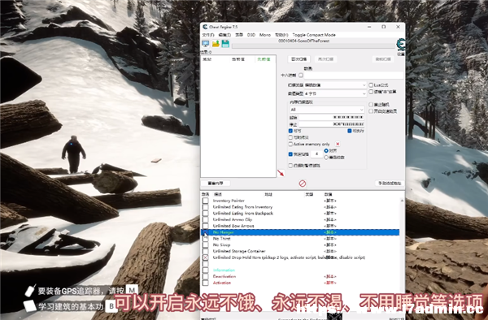Image resolution: width=488 pixels, height=320 pixels.
Task: Click the floppy disk save icon
Action: tap(225, 44)
